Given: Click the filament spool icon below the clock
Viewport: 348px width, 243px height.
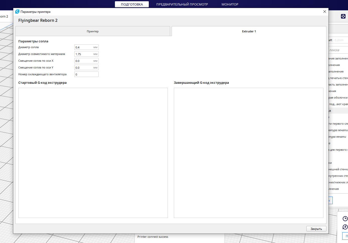Looking at the screenshot, I should [345, 227].
